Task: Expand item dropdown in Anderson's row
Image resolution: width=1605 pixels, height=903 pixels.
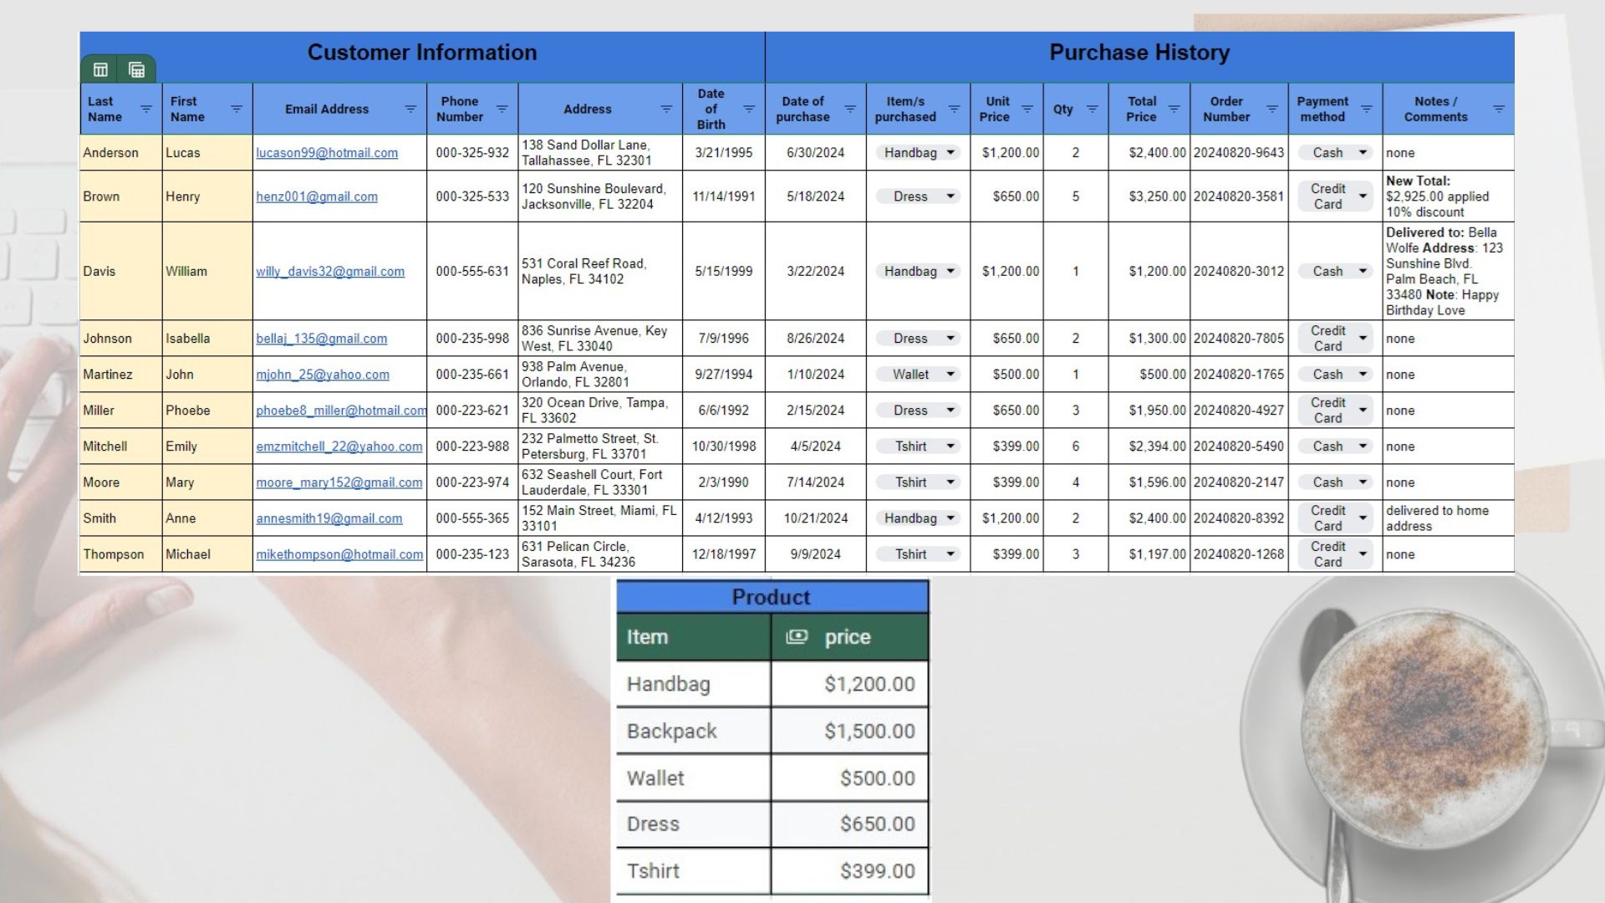Action: click(x=950, y=153)
